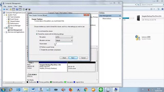Enable file and folder compression checkbox

pyautogui.click(x=40, y=50)
